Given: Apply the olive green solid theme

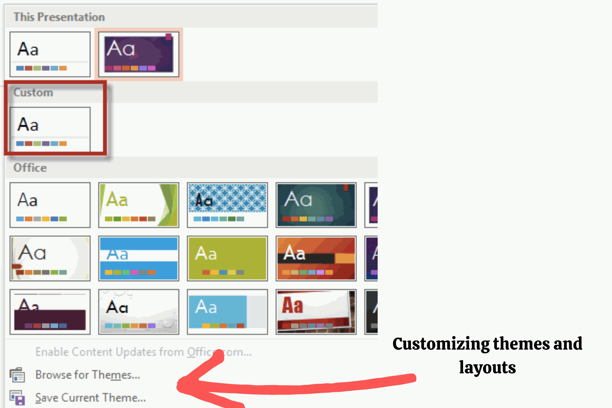Looking at the screenshot, I should tap(227, 258).
